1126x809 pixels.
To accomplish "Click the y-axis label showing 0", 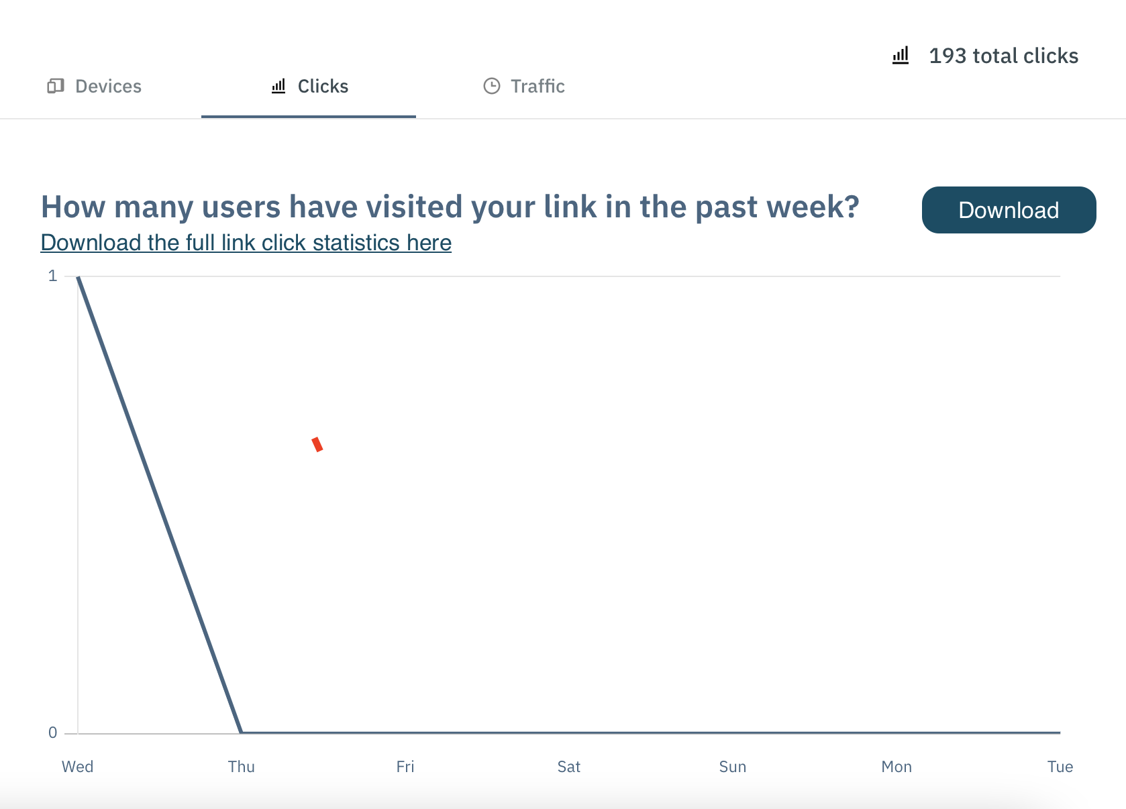I will click(x=52, y=732).
